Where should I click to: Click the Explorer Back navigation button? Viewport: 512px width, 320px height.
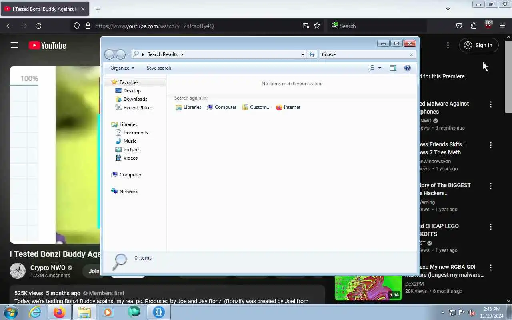point(109,54)
